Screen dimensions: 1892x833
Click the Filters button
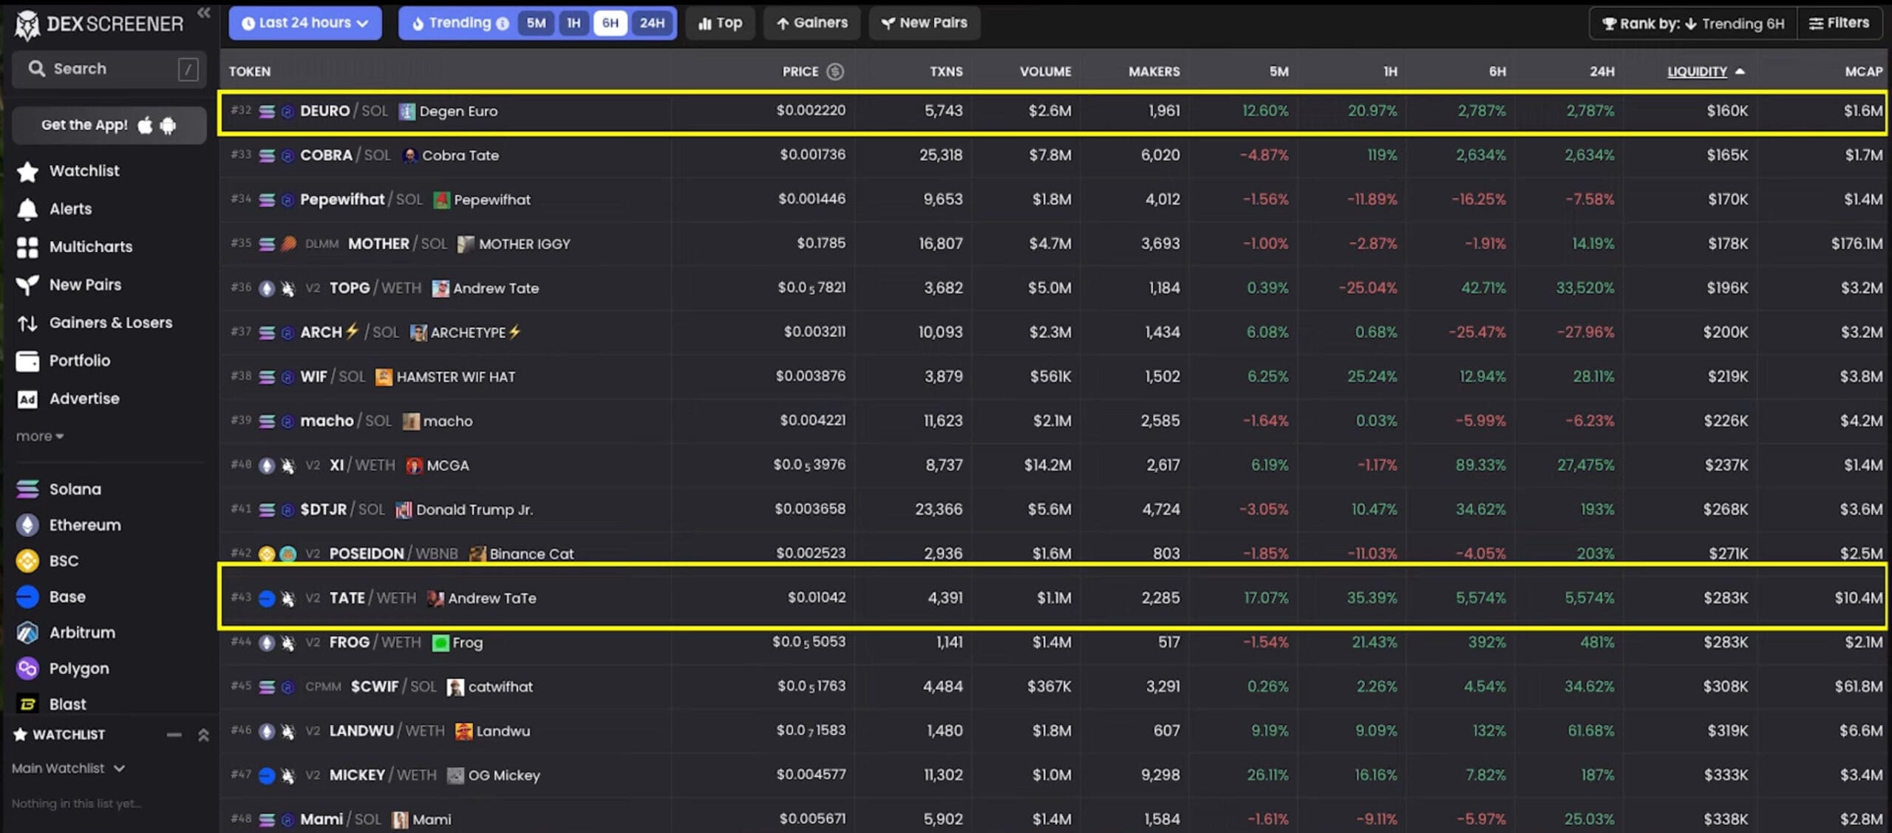[x=1839, y=23]
